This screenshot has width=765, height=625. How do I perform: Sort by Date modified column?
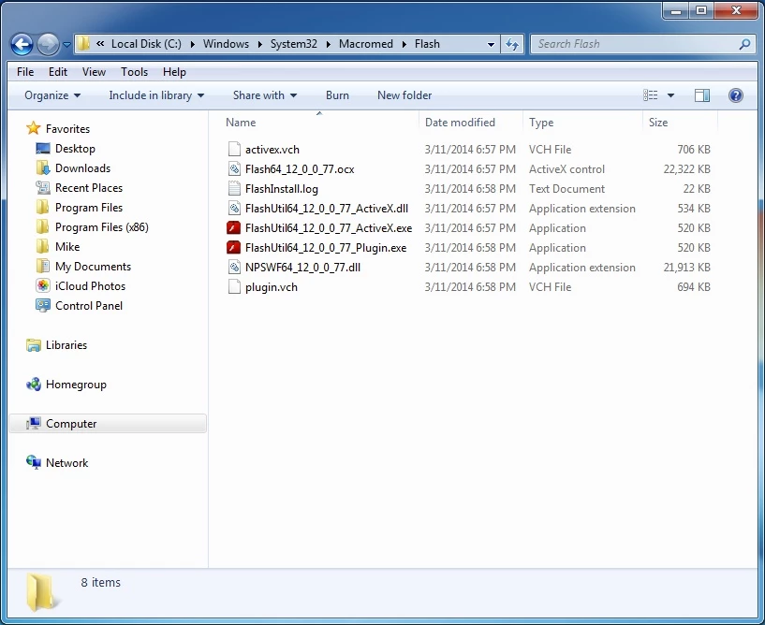click(460, 123)
